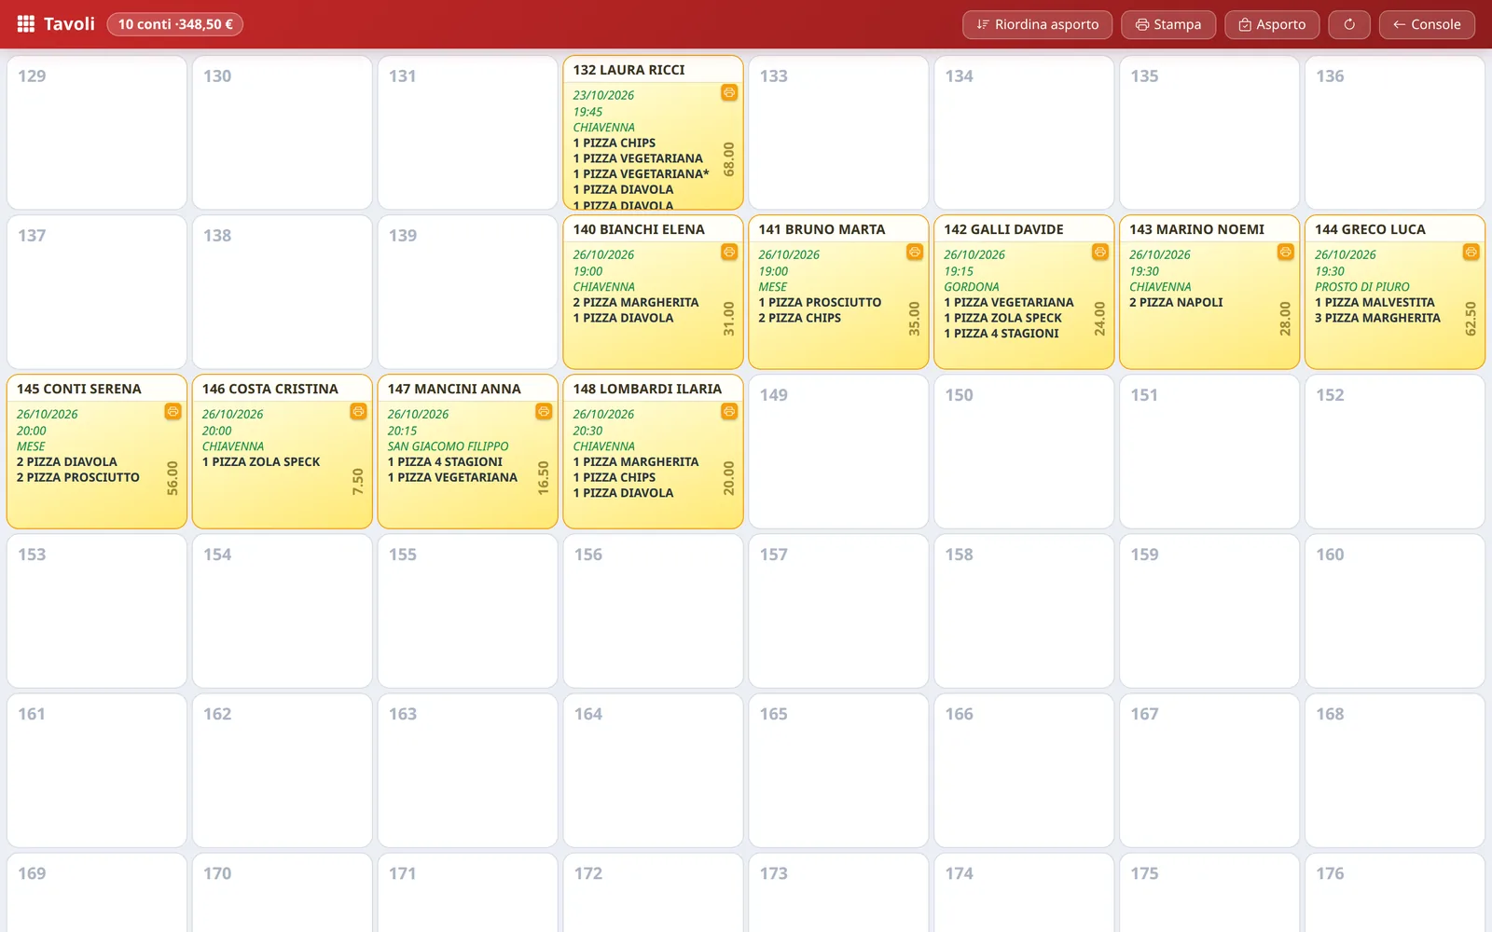Click the printer icon on 144 Greco Luca
The height and width of the screenshot is (932, 1492).
(x=1471, y=252)
